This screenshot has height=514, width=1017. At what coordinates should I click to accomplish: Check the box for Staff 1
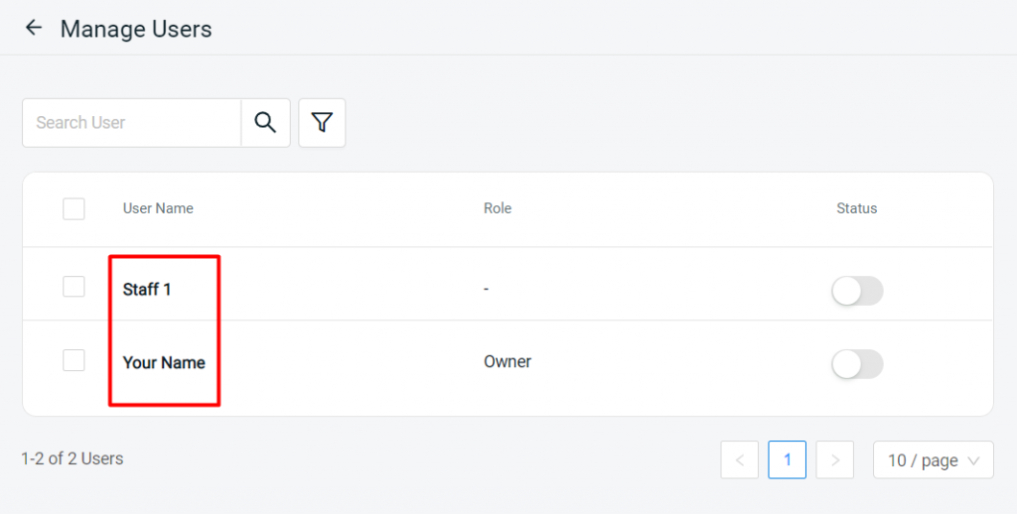73,287
